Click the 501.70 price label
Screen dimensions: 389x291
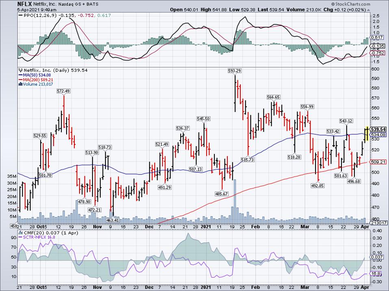coord(45,175)
